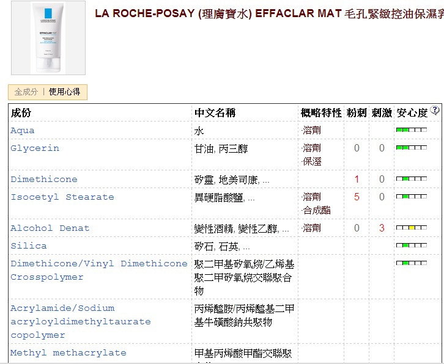Open the Alcohol Denat ingredient link
444x364 pixels.
pos(50,228)
